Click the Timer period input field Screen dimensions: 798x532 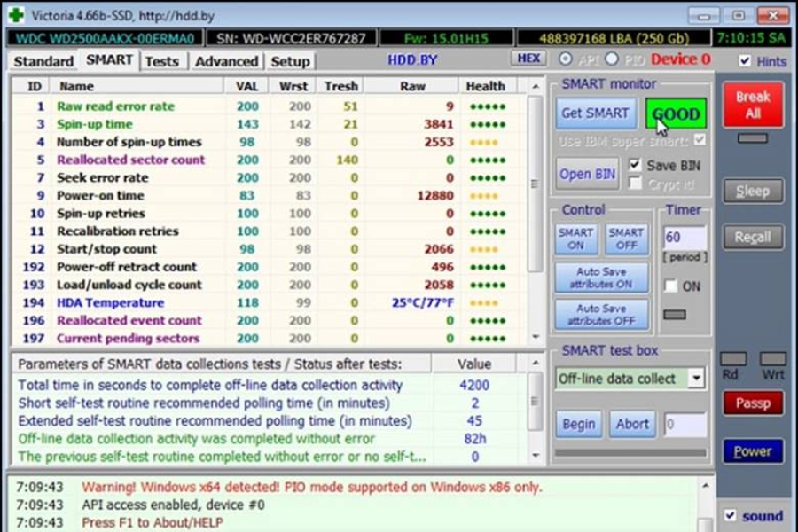tap(685, 238)
